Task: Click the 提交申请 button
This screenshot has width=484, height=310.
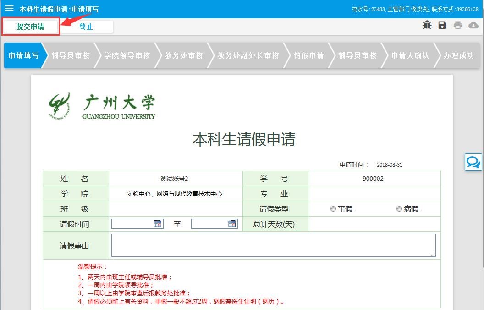Action: coord(30,27)
